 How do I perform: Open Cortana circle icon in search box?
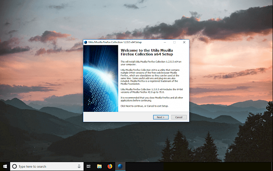coord(15,167)
